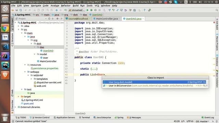Image resolution: width=219 pixels, height=123 pixels.
Task: Open the Ubuntu dash home button
Action: 5,9
